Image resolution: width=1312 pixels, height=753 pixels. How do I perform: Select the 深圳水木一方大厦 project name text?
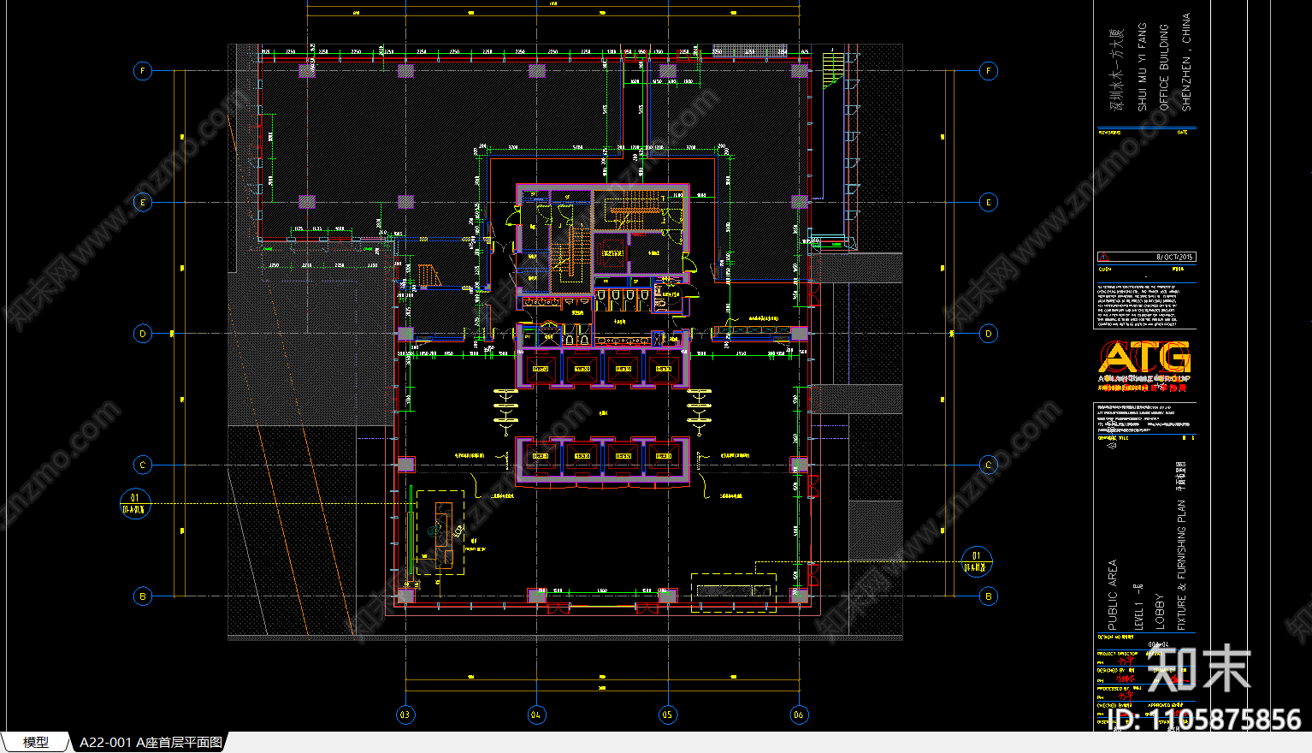click(x=1115, y=70)
